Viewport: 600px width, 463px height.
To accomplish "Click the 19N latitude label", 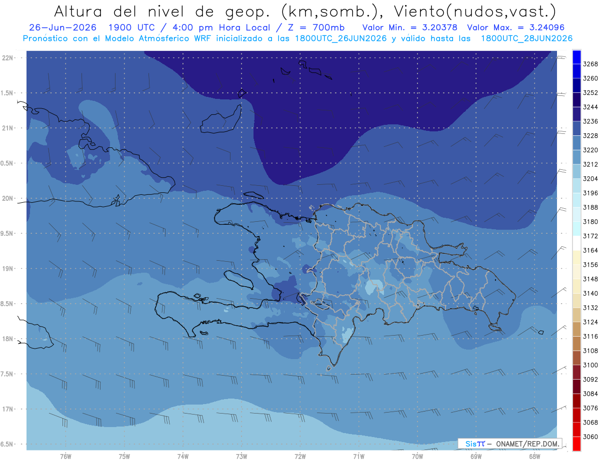I will pos(8,269).
